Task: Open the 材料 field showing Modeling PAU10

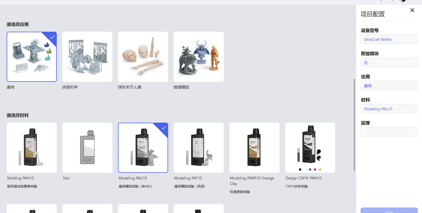Action: pyautogui.click(x=389, y=108)
